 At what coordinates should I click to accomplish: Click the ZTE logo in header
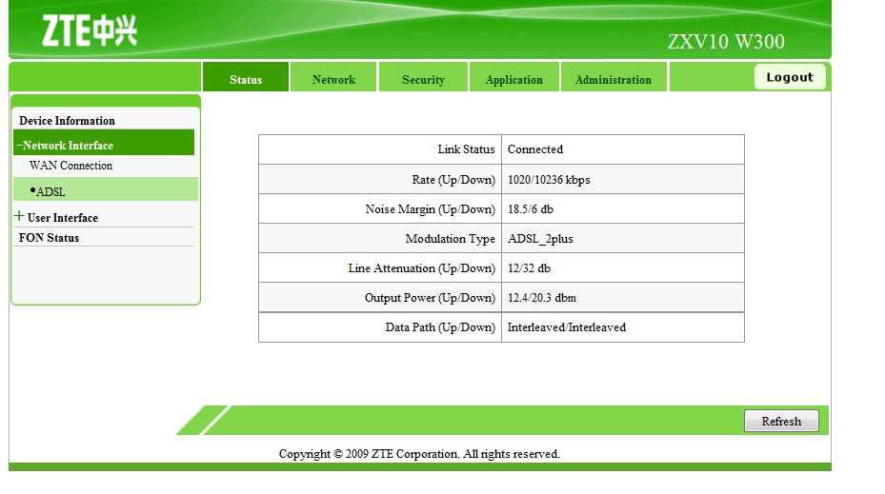click(90, 30)
